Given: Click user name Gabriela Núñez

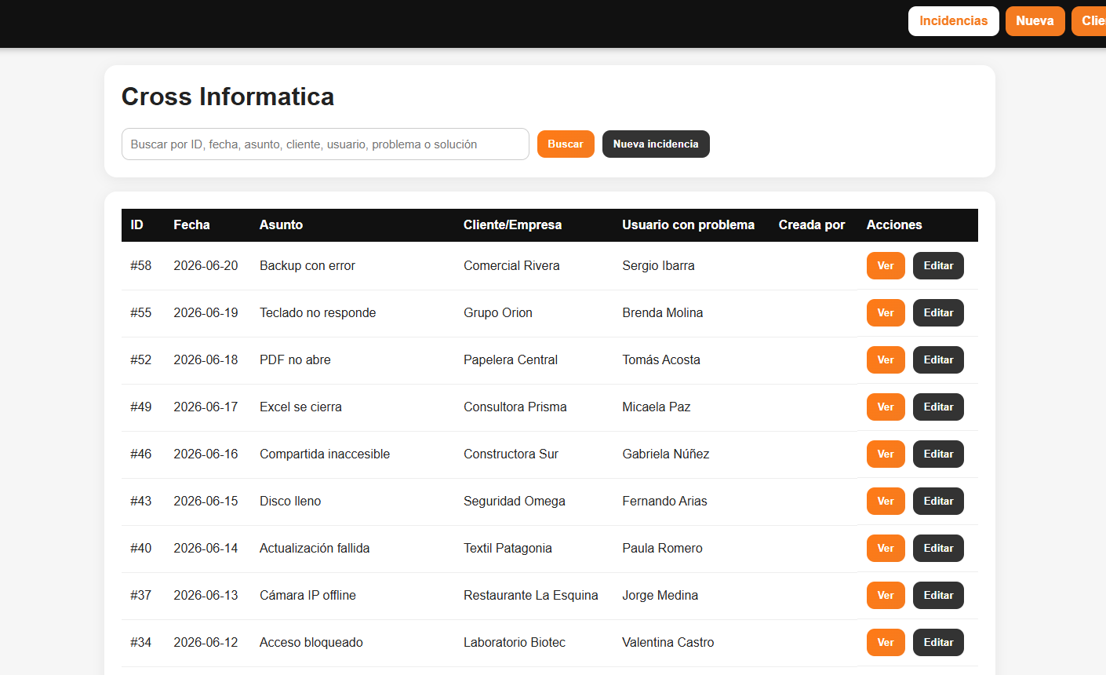Looking at the screenshot, I should [665, 454].
